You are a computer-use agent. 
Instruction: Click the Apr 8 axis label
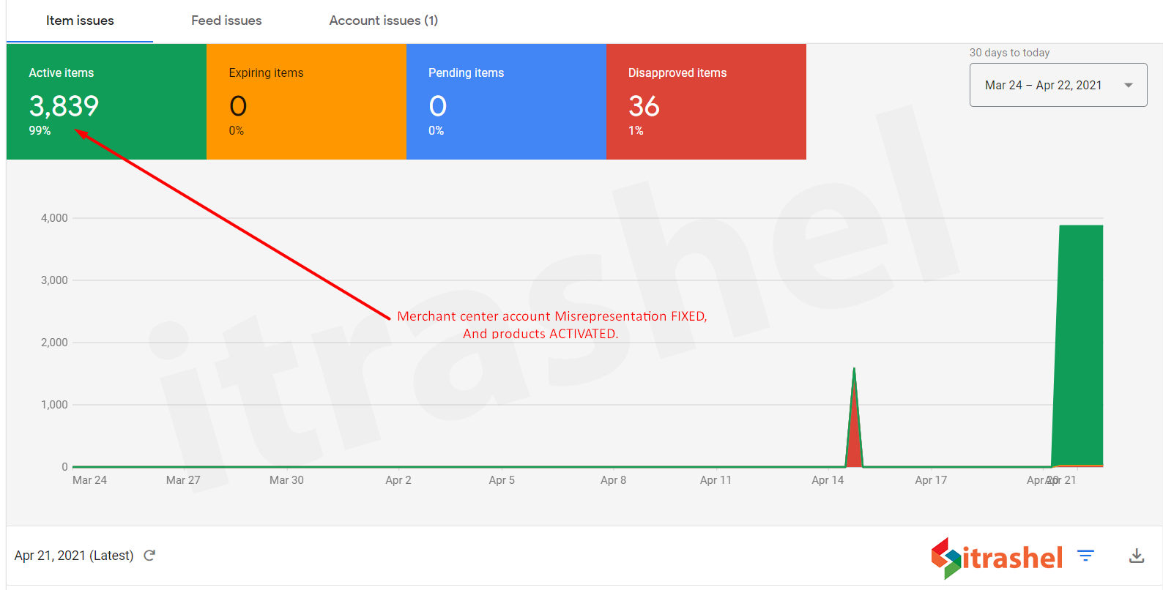point(613,480)
